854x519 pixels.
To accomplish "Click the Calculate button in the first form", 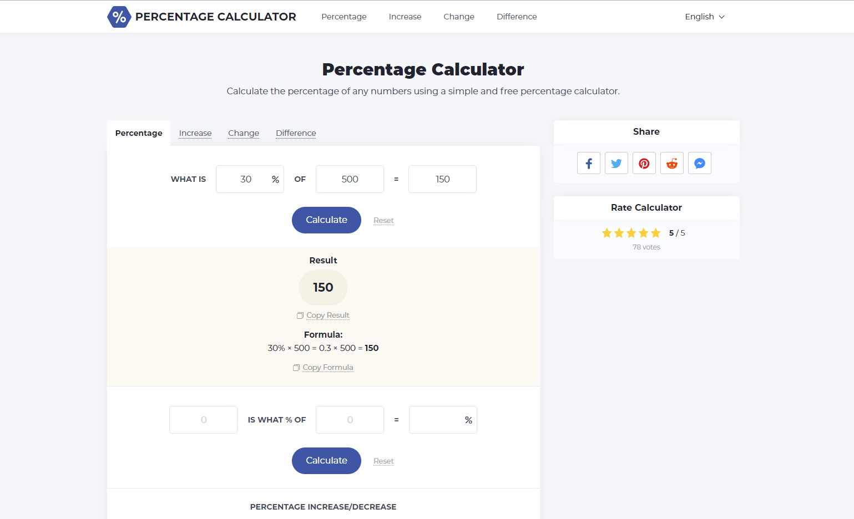I will 326,220.
